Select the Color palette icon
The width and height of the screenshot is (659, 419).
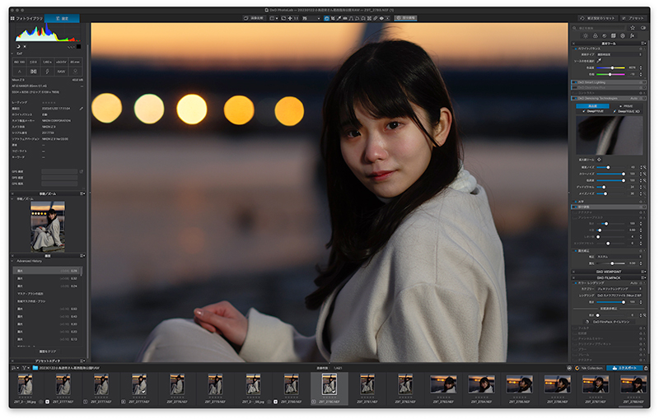[595, 36]
